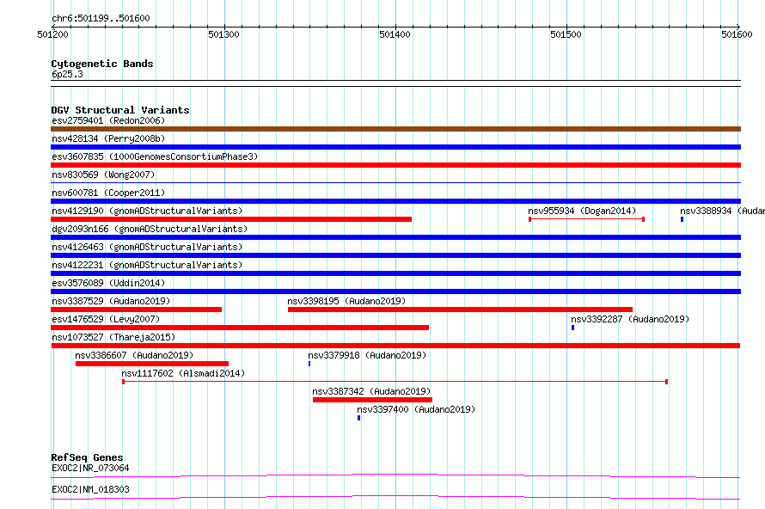Click the nsv3379918 (Audano2019) label

coord(367,355)
